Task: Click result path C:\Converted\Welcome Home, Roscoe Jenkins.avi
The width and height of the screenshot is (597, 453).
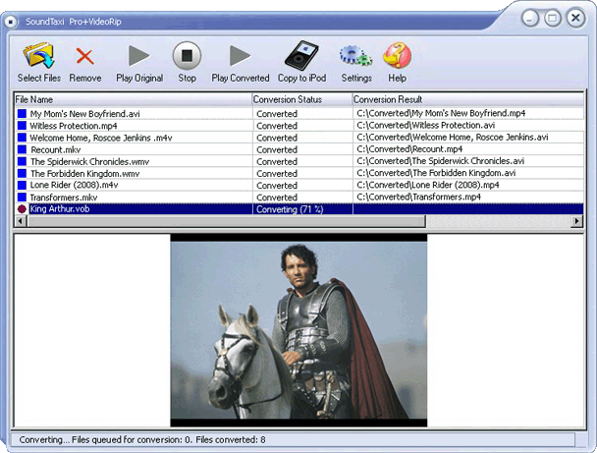Action: coord(453,137)
